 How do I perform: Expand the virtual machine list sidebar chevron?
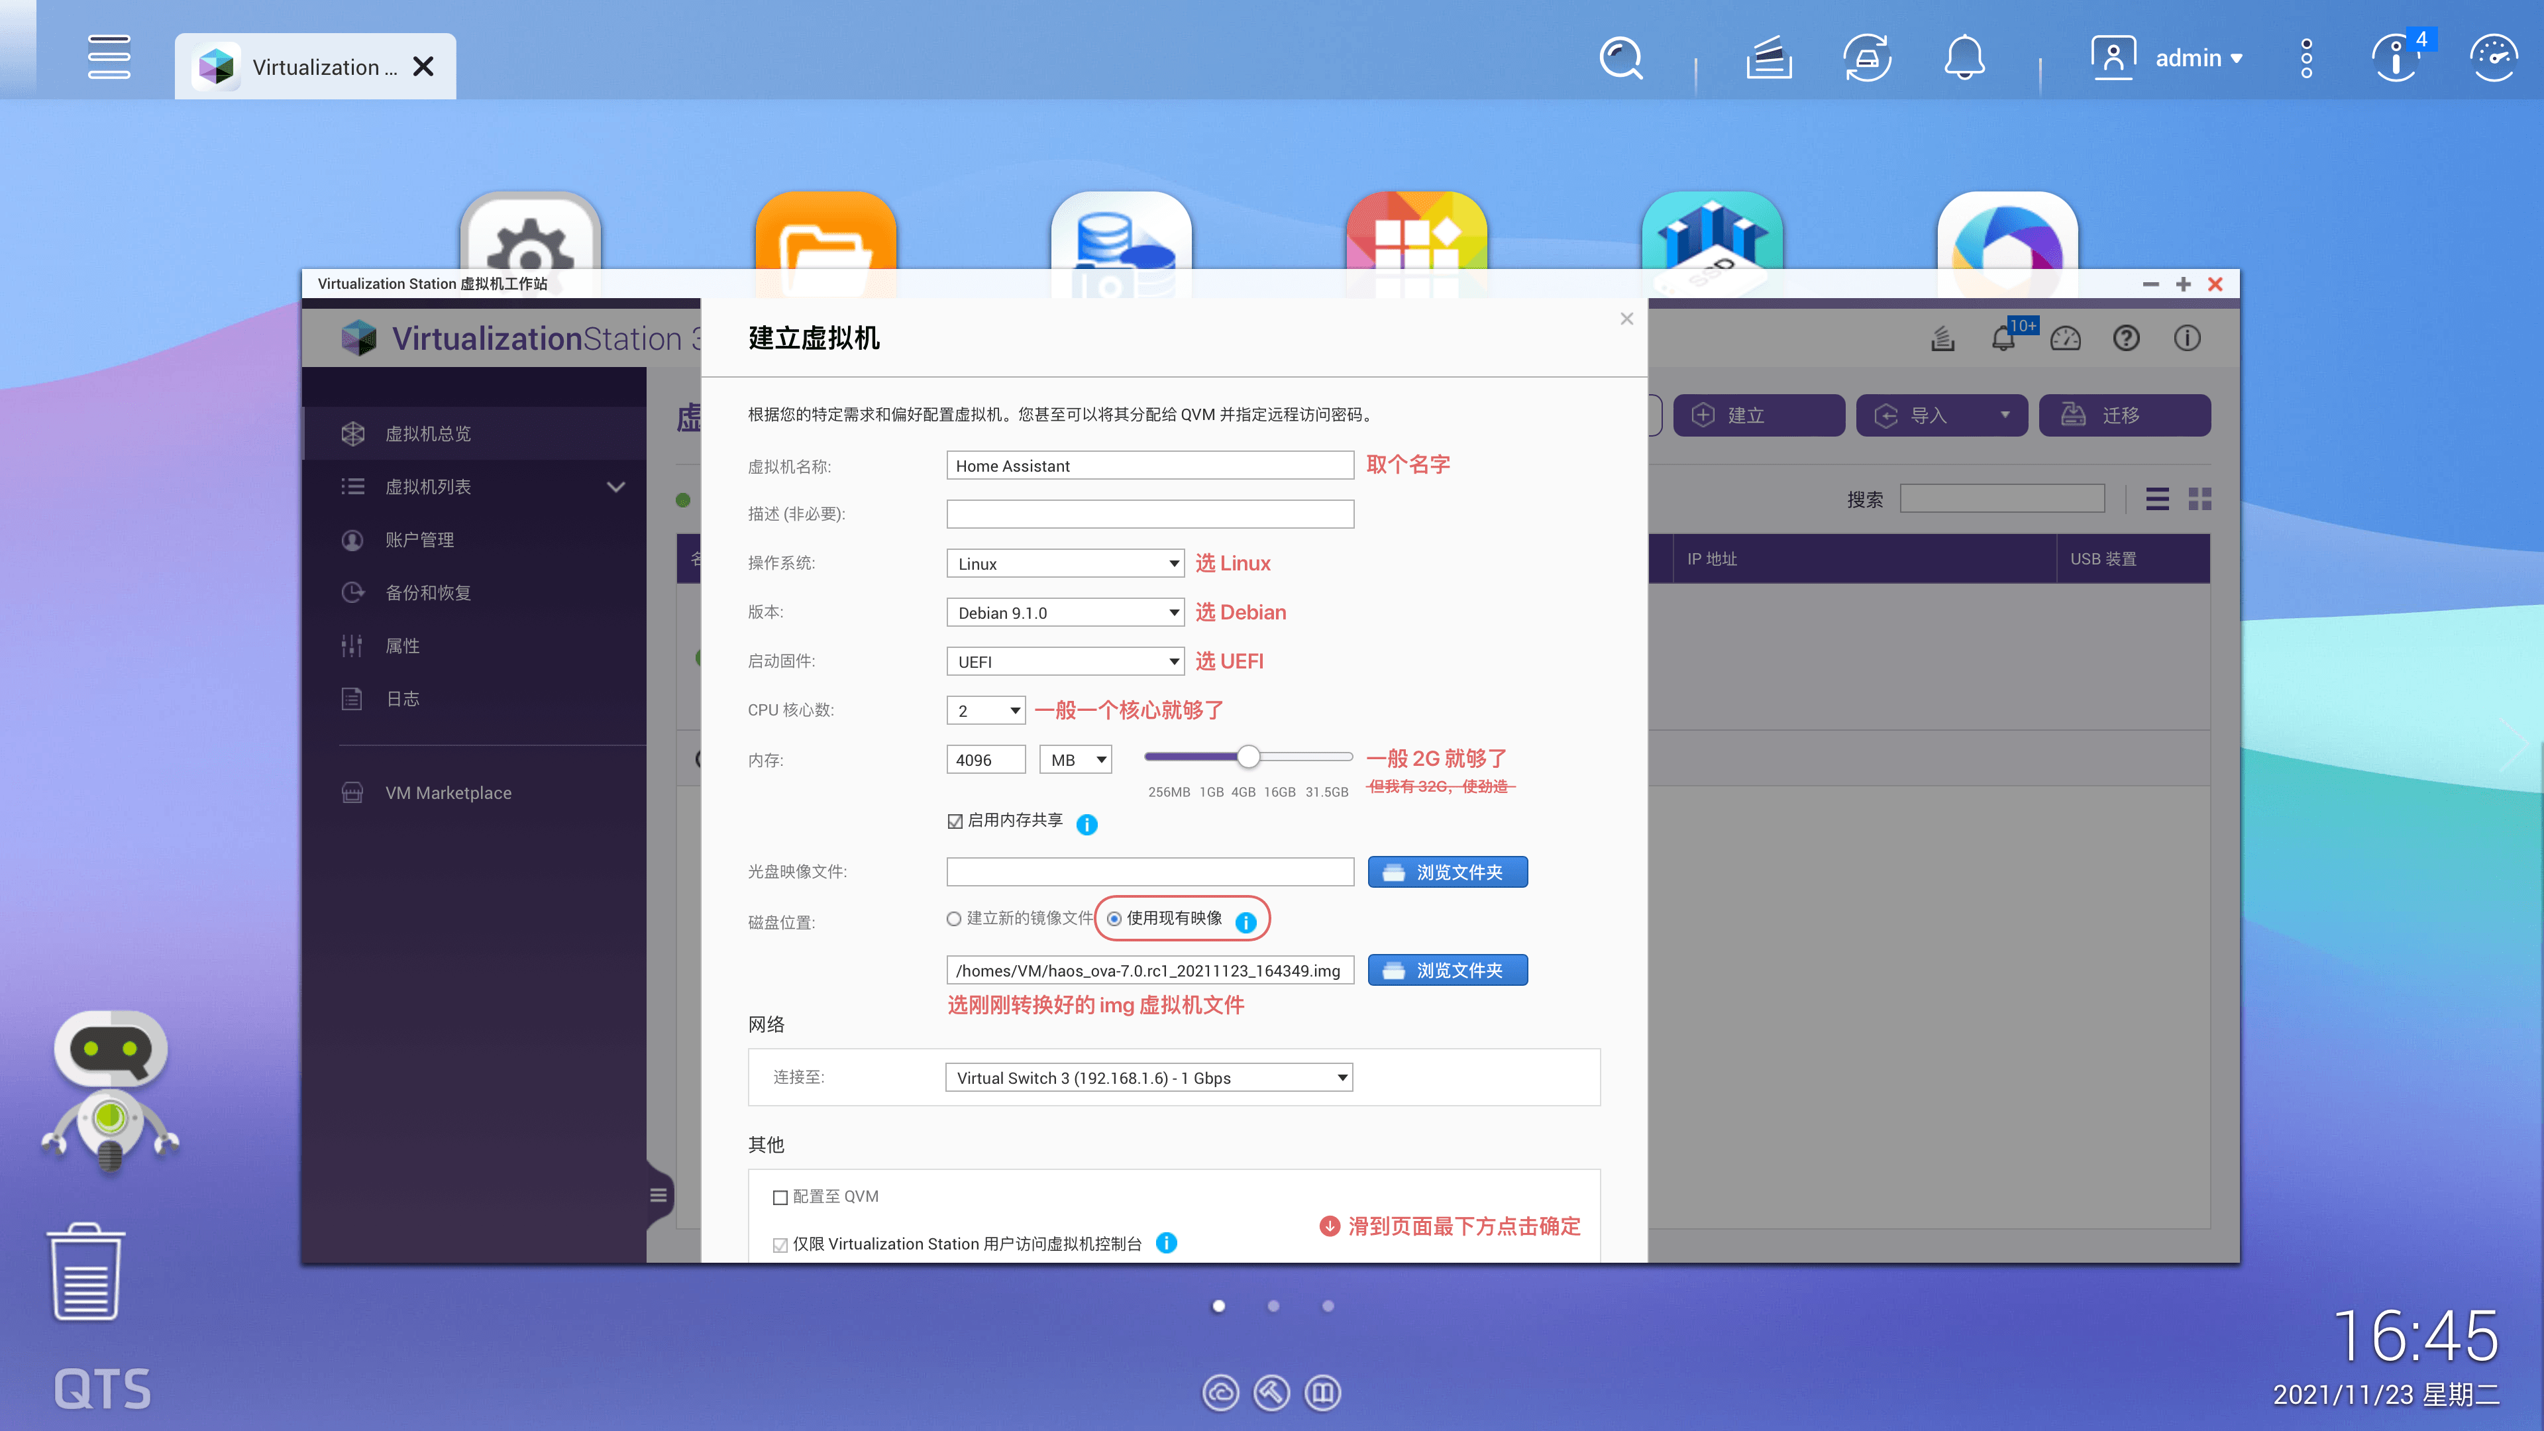point(616,487)
